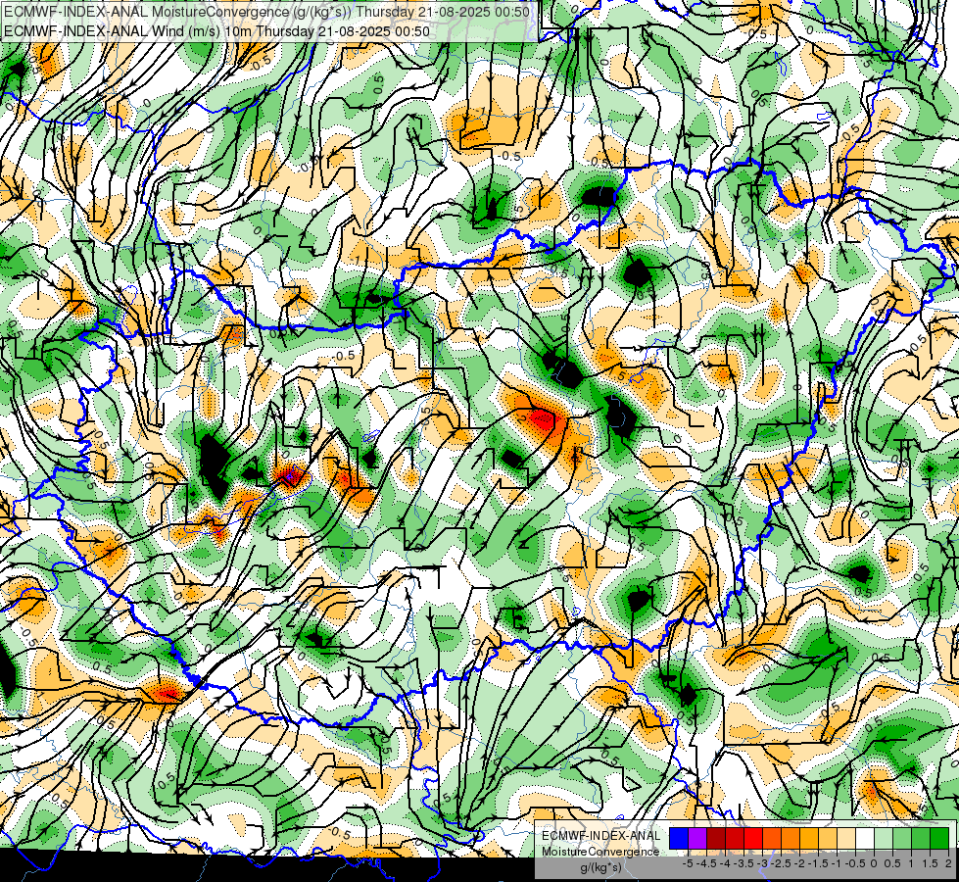The height and width of the screenshot is (882, 959).
Task: Click the legend tick value '2'
Action: pos(948,863)
